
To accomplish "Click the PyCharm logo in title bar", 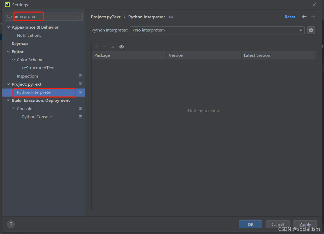I will click(7, 5).
